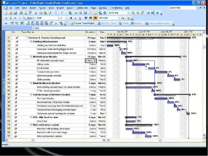This screenshot has height=156, width=208.
Task: Open the Live Meeting menu
Action: click(116, 8)
